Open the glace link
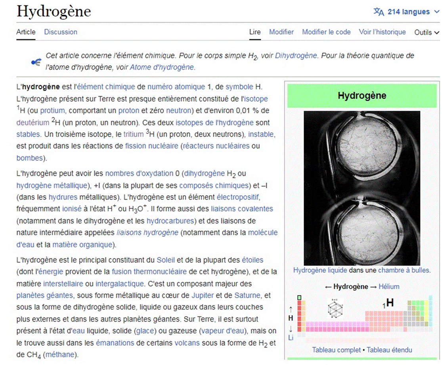 (x=145, y=331)
